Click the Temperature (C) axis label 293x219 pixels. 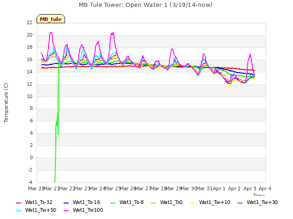point(6,103)
